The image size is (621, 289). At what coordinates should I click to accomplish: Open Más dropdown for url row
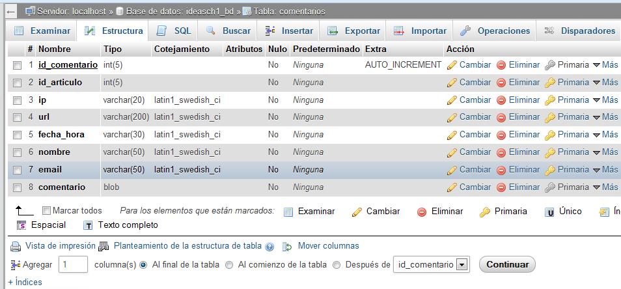coord(605,117)
